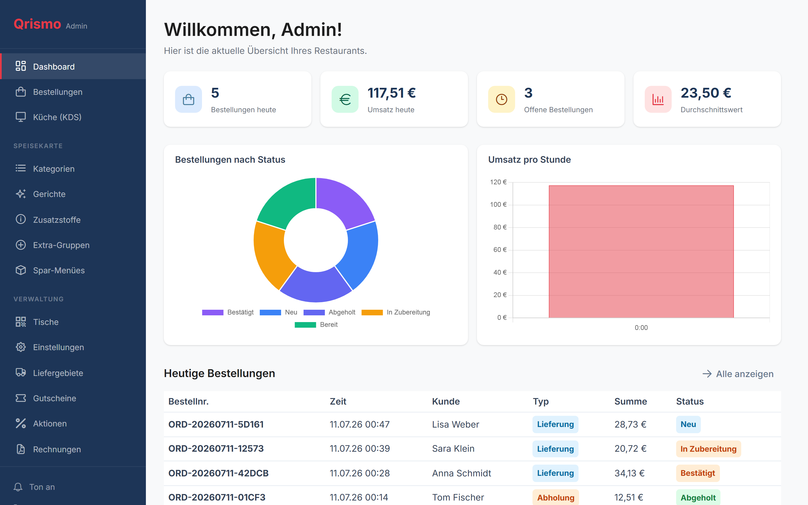
Task: Navigate to Liefergebiete
Action: pyautogui.click(x=73, y=373)
